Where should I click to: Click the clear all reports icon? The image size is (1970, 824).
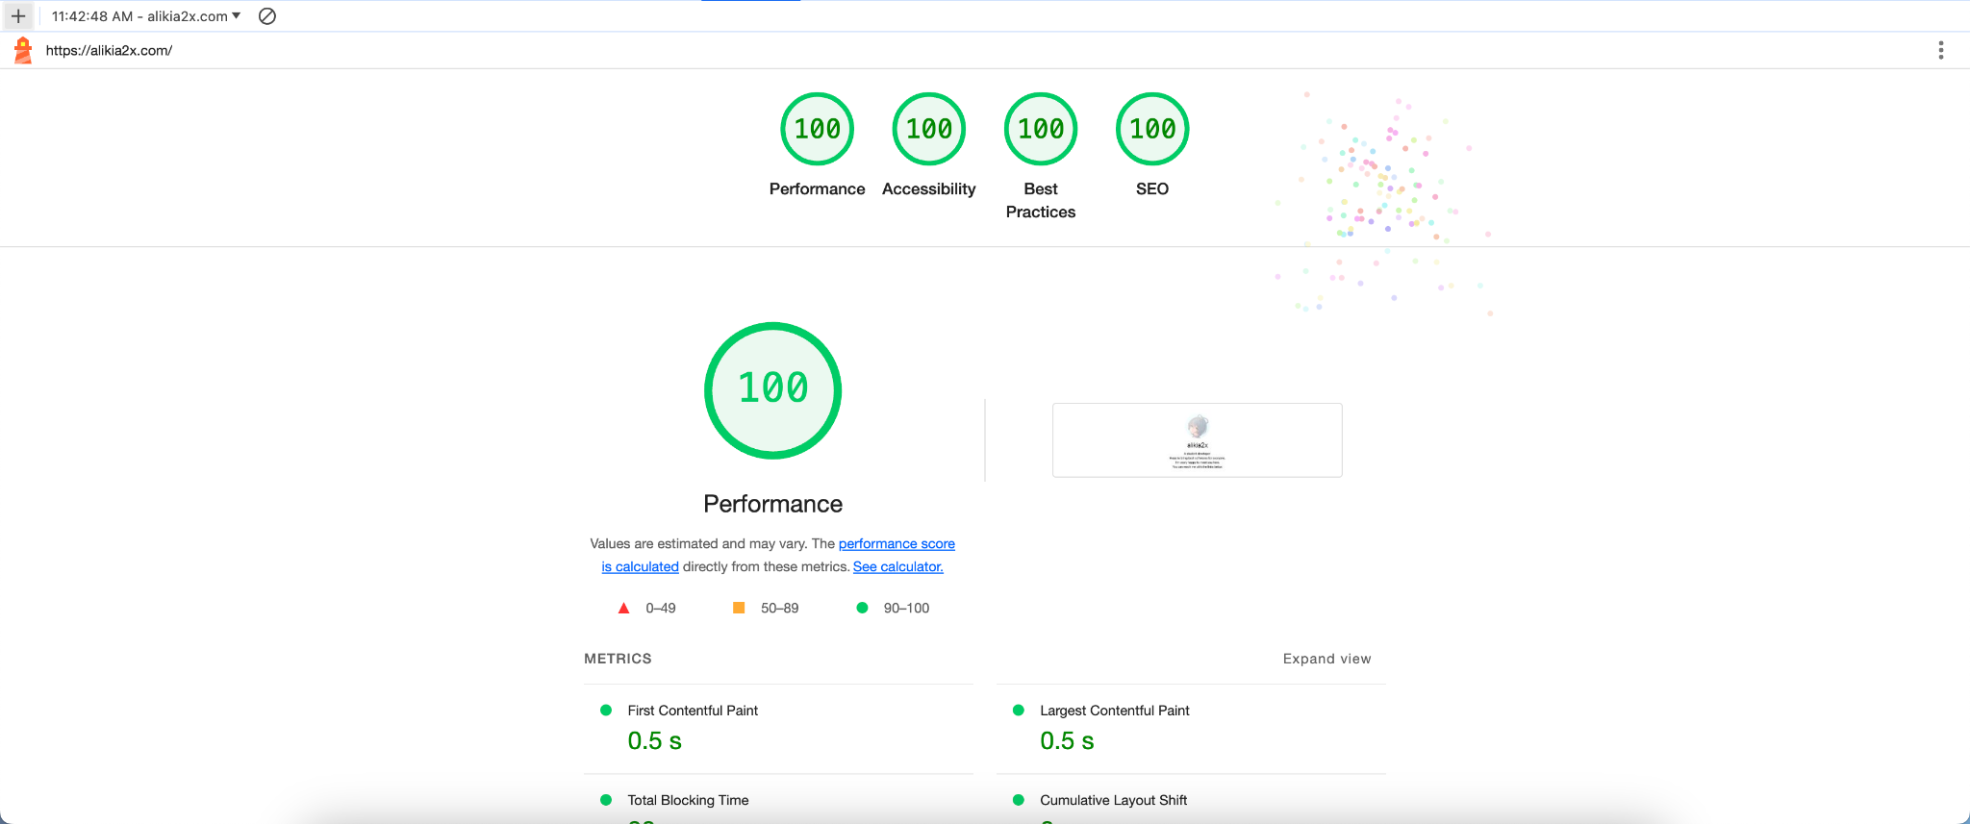pyautogui.click(x=267, y=16)
